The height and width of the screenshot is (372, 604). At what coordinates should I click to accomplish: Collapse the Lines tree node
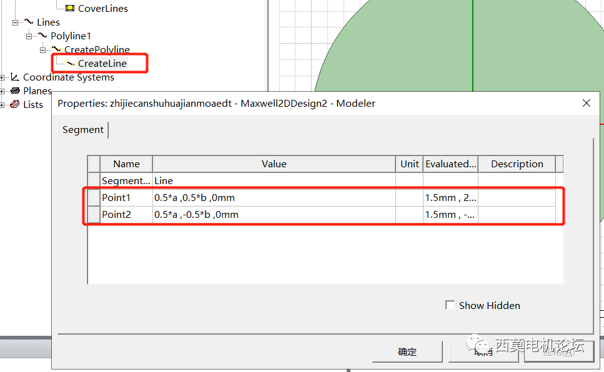[x=15, y=22]
